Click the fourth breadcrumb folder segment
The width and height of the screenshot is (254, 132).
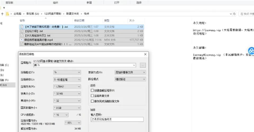(72, 14)
